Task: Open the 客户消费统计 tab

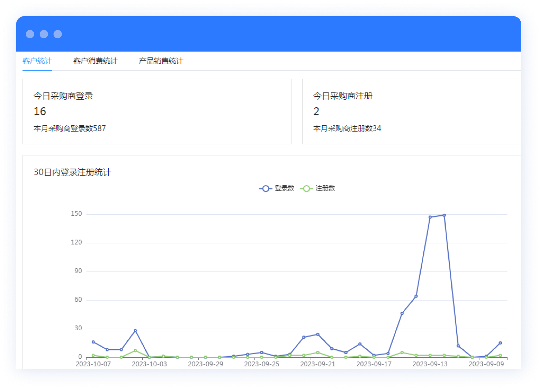Action: pyautogui.click(x=95, y=61)
